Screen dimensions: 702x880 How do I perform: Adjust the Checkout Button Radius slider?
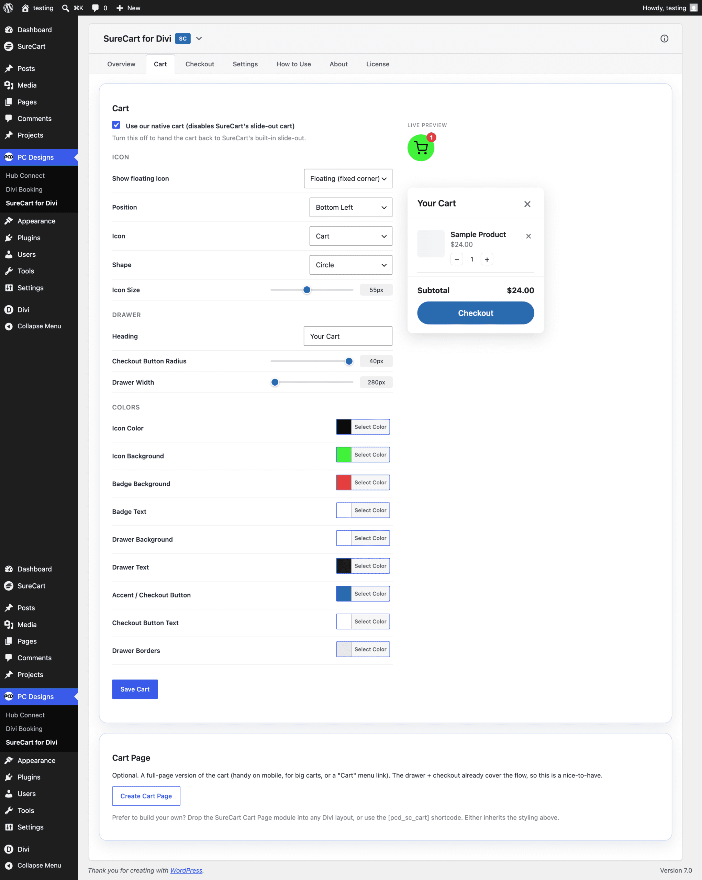pyautogui.click(x=349, y=361)
